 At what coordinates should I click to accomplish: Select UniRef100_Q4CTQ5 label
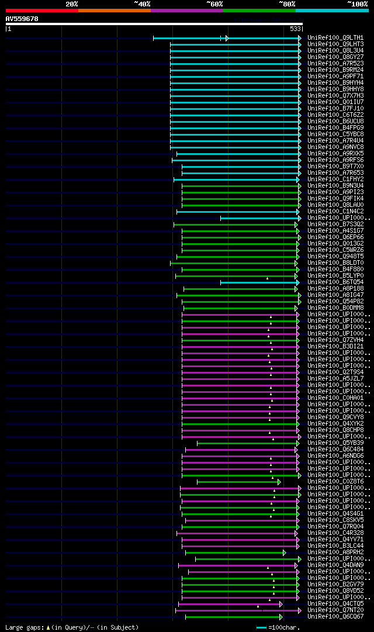[335, 604]
